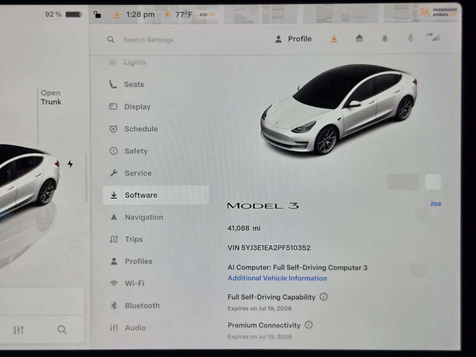Tap the charge port lightning bolt icon
This screenshot has width=476, height=357.
[x=70, y=164]
